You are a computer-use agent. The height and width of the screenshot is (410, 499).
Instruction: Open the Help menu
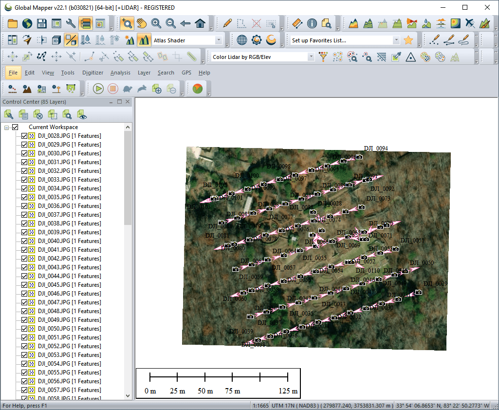(x=204, y=73)
